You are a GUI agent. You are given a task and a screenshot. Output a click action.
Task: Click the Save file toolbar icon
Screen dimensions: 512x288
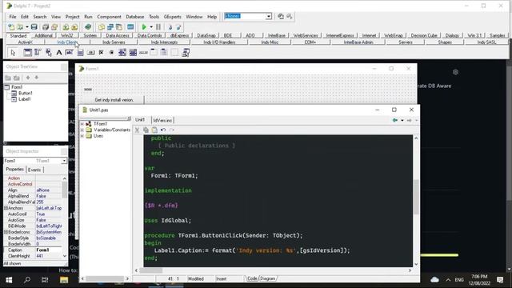coord(34,27)
